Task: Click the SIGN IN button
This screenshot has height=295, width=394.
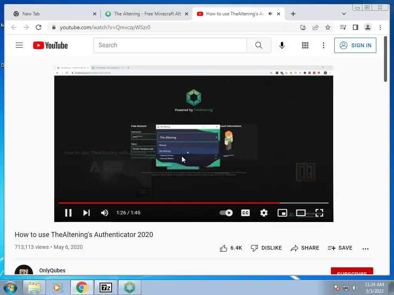Action: (355, 45)
